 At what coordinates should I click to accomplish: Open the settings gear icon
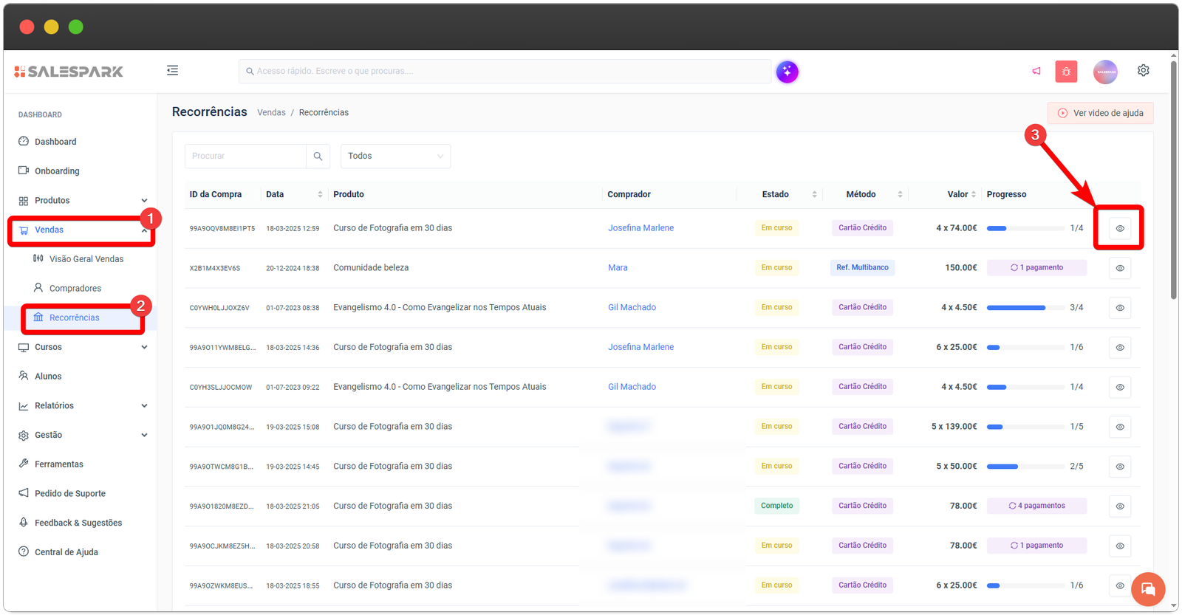click(x=1143, y=71)
